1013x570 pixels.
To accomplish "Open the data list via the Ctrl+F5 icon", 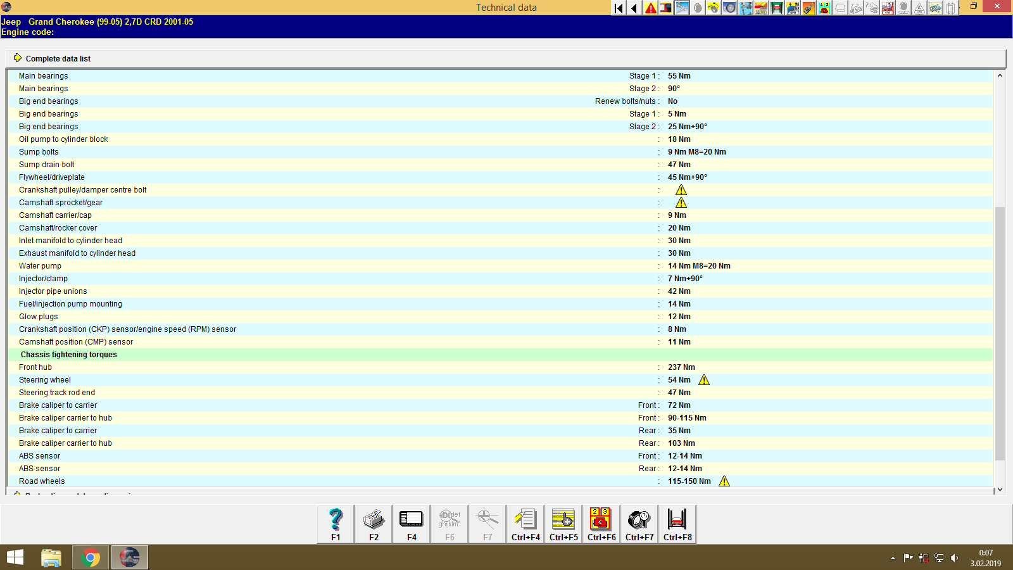I will point(563,522).
